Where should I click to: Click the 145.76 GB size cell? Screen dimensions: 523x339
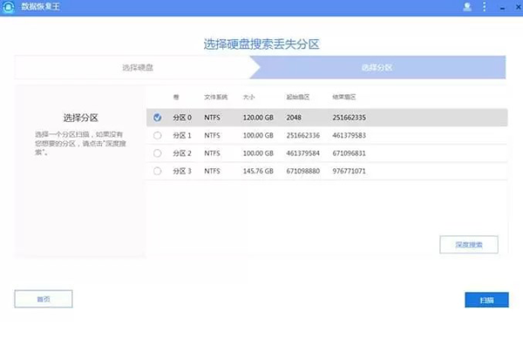[258, 171]
